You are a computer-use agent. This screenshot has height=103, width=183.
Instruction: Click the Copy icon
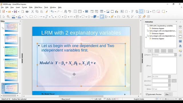37,11
